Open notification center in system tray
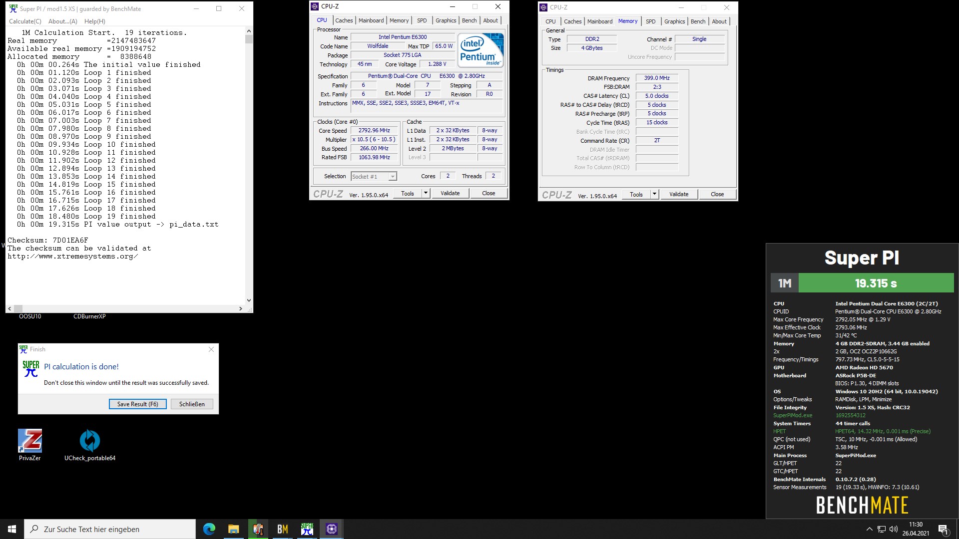Image resolution: width=959 pixels, height=539 pixels. [x=943, y=529]
